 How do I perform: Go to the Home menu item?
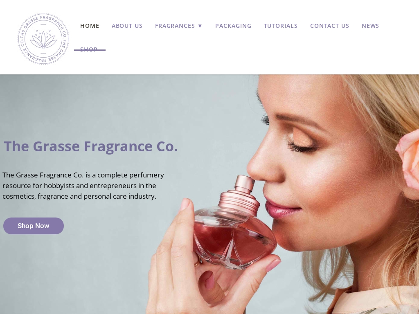[90, 26]
